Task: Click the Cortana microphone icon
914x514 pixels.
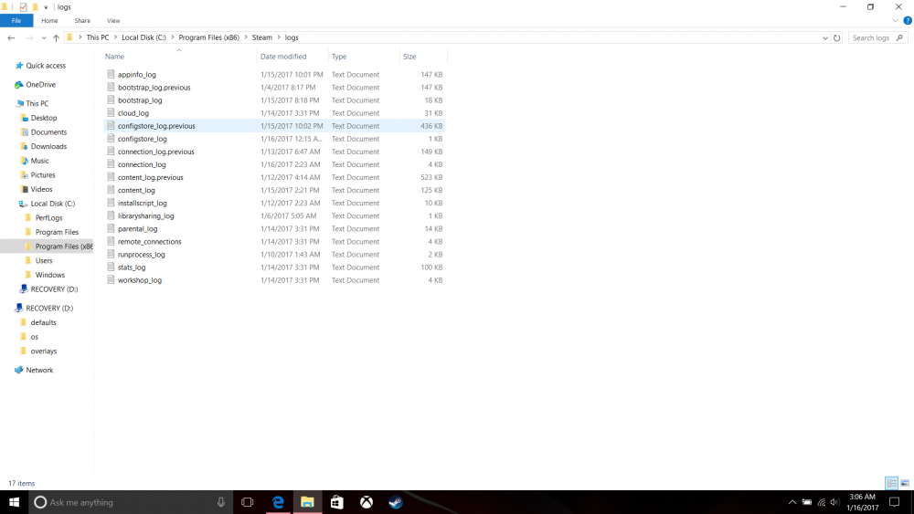Action: [221, 502]
